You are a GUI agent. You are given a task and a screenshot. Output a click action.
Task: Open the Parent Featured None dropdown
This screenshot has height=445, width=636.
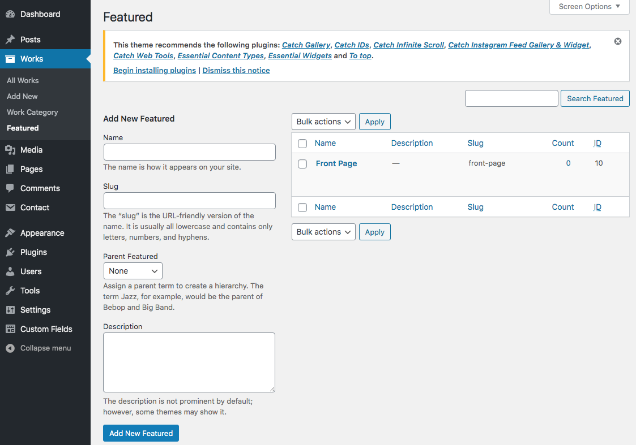tap(133, 271)
